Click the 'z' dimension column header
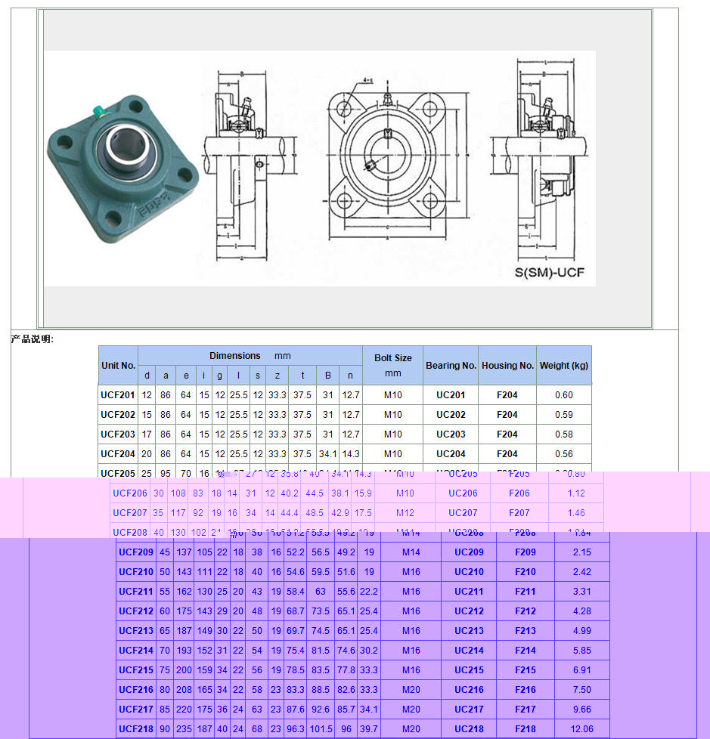The width and height of the screenshot is (710, 739). click(x=277, y=376)
